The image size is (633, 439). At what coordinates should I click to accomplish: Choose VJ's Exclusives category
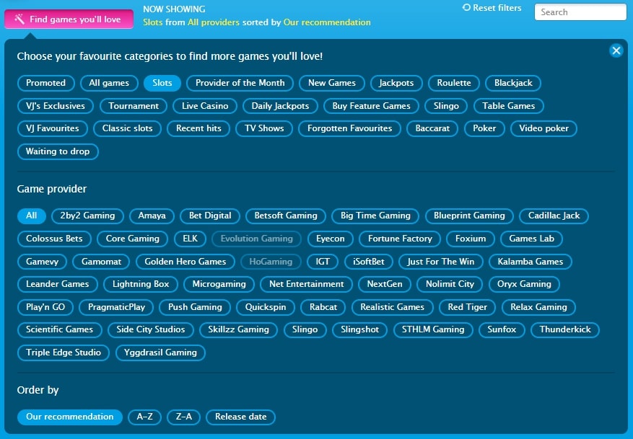(x=56, y=106)
